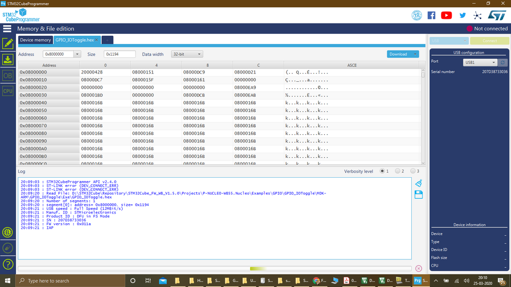Click the Download button
The width and height of the screenshot is (511, 287).
tap(399, 54)
